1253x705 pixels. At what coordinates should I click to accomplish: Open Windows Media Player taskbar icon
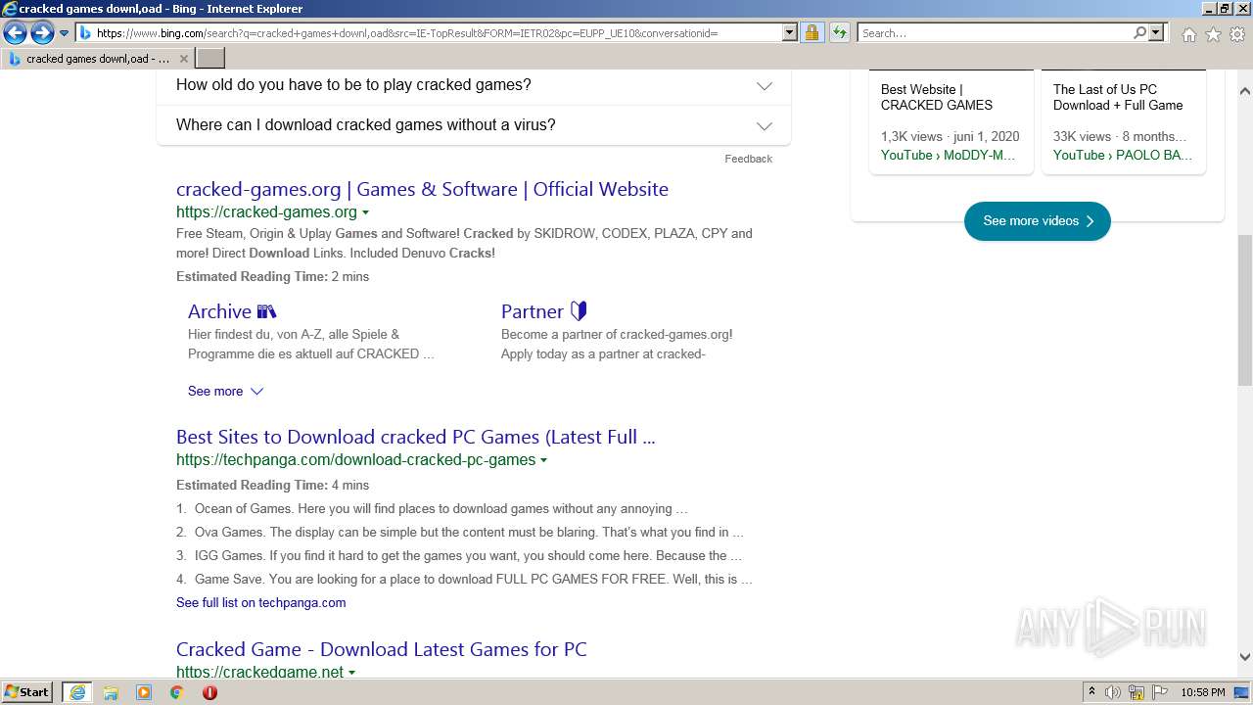pyautogui.click(x=144, y=692)
